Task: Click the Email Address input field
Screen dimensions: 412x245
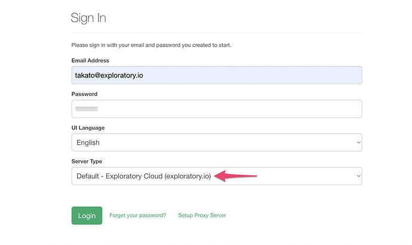Action: point(217,75)
